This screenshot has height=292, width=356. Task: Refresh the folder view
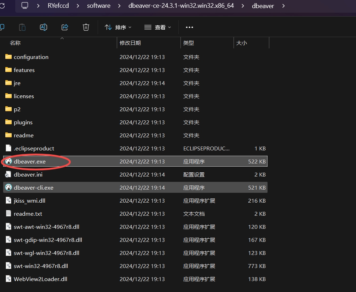coord(2,6)
